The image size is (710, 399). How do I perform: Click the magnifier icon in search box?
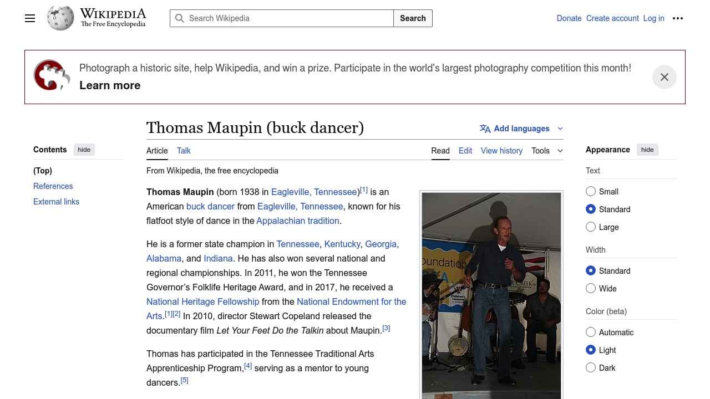tap(180, 18)
